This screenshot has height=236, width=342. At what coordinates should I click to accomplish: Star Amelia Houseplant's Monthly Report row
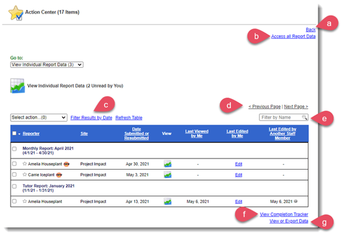[25, 163]
